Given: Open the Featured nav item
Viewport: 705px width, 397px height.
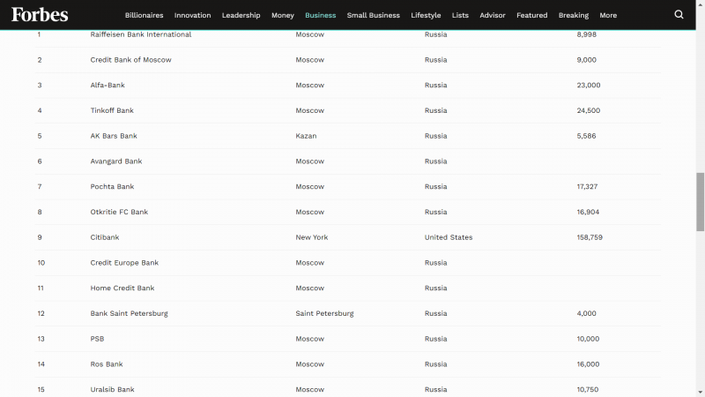Looking at the screenshot, I should (532, 15).
